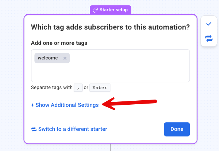Click the plus sign before Show Additional Settings
Image resolution: width=219 pixels, height=151 pixels.
(32, 105)
